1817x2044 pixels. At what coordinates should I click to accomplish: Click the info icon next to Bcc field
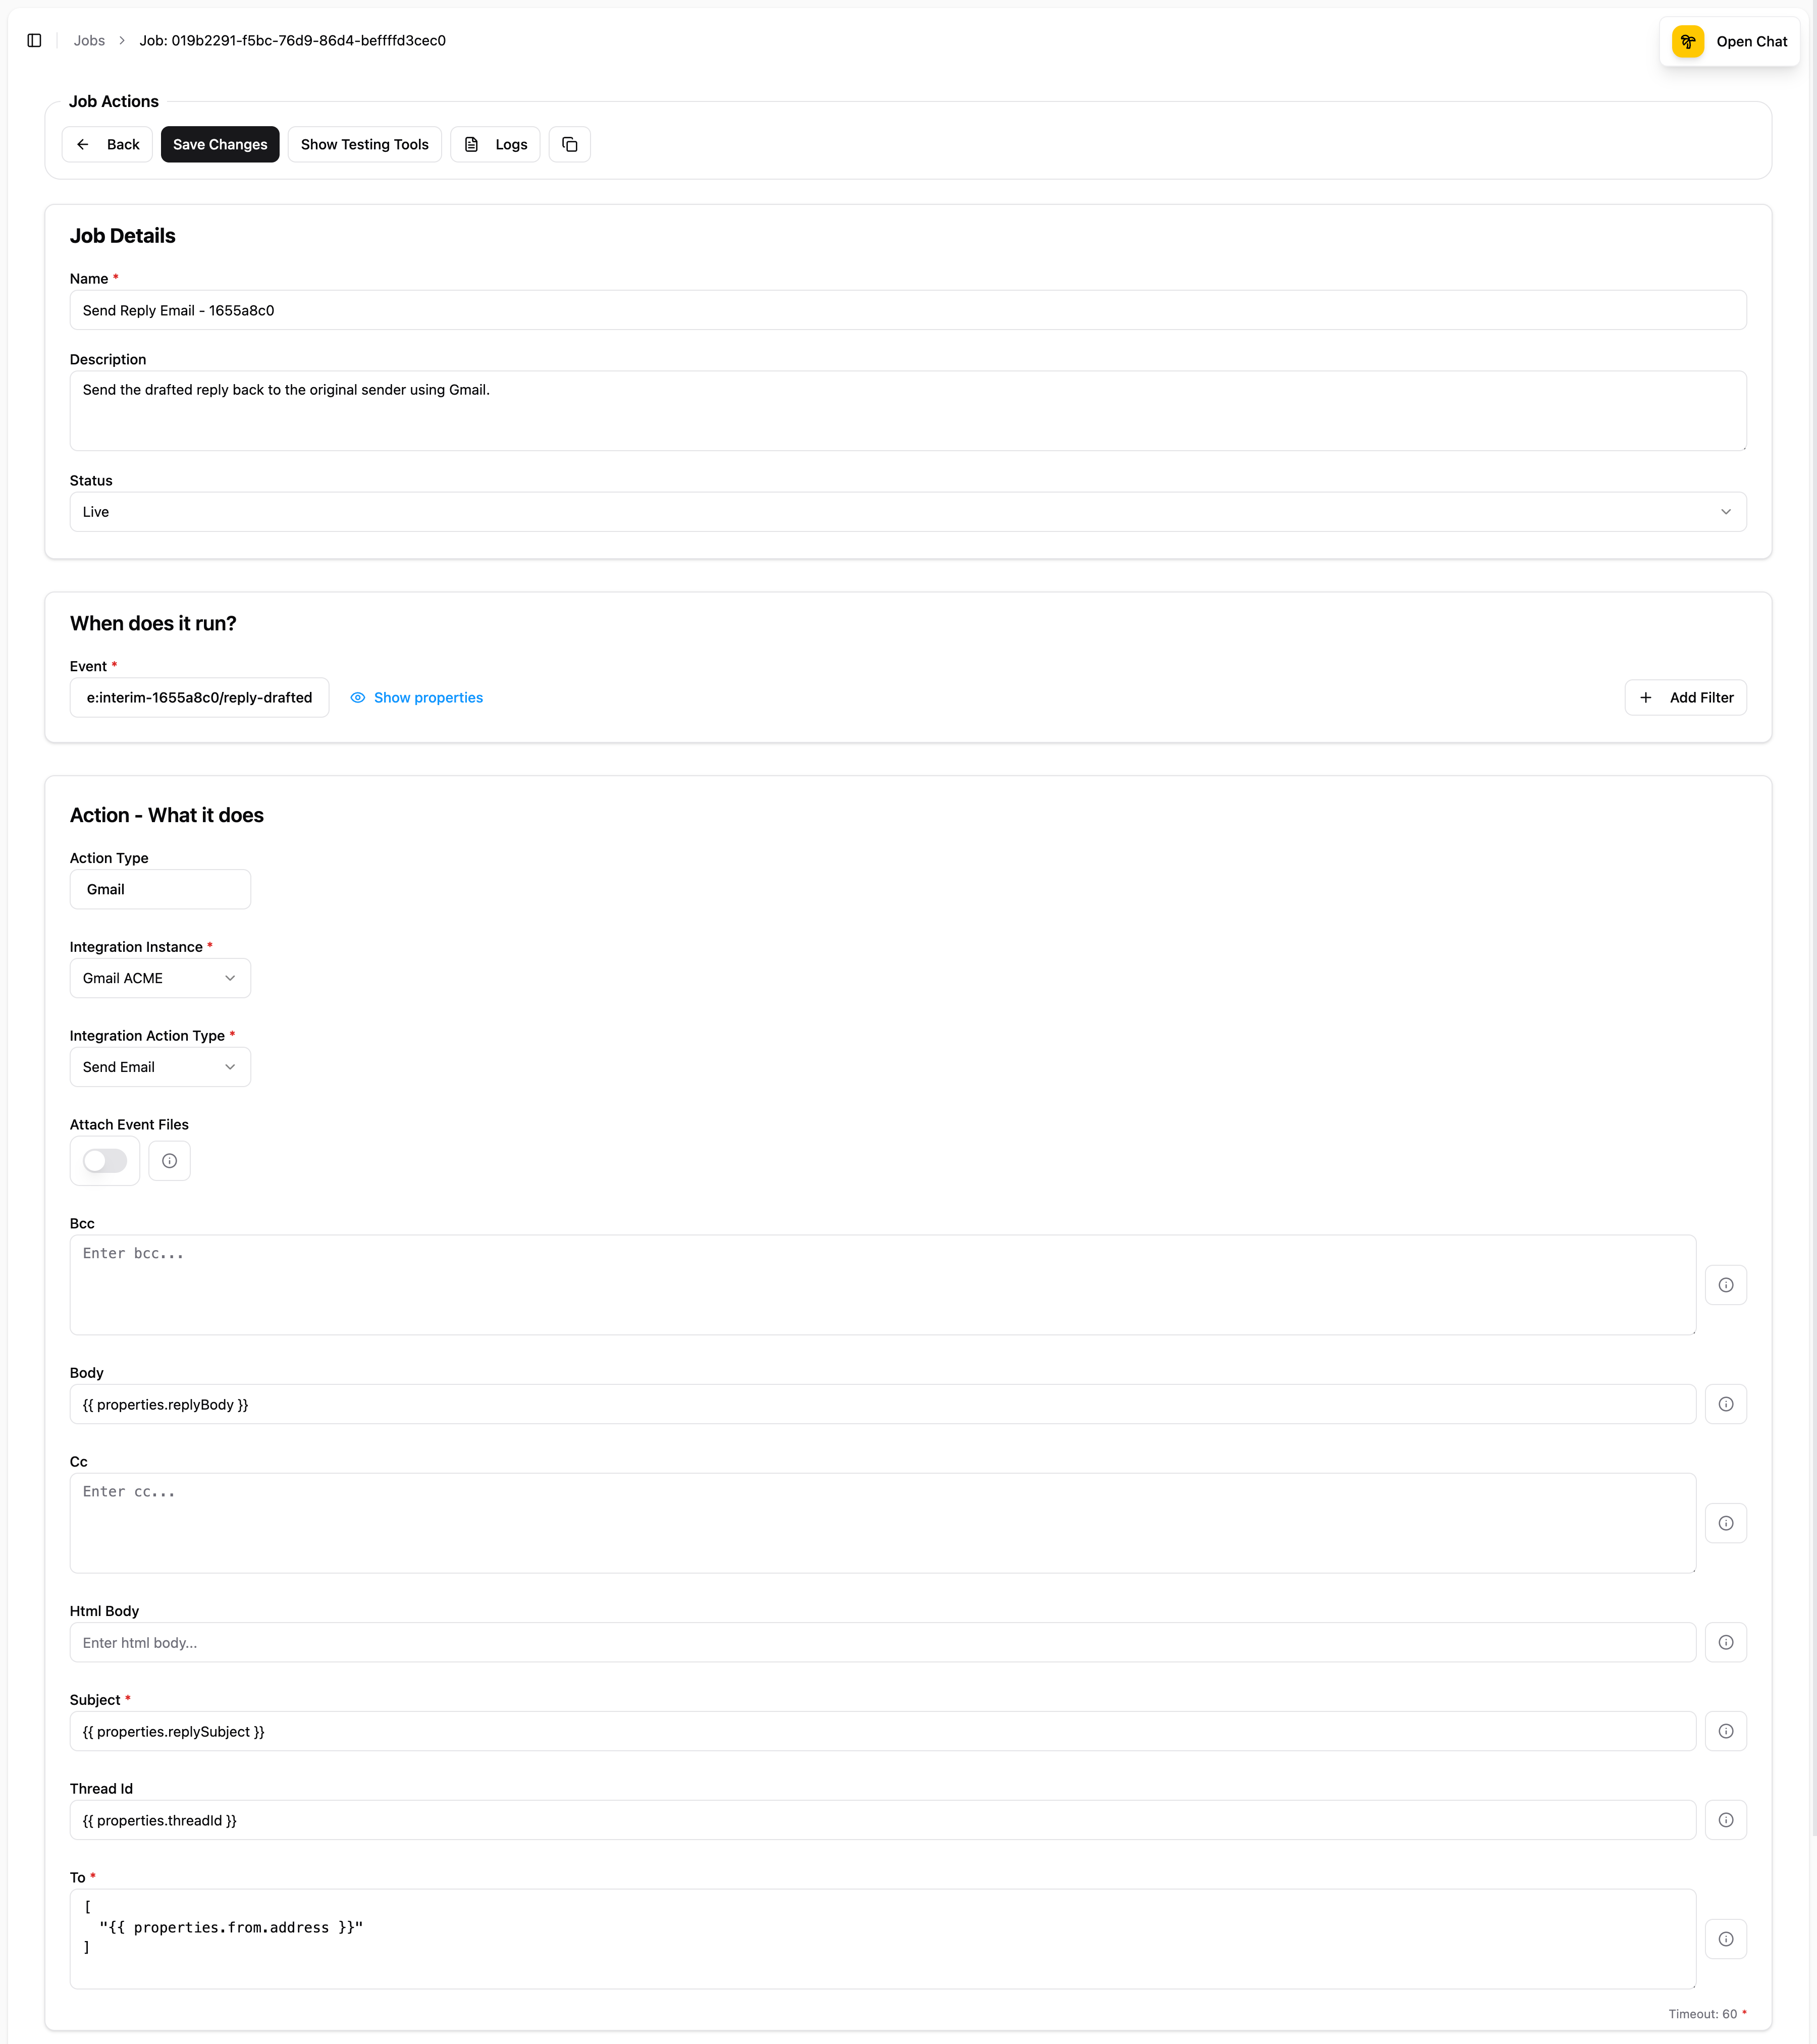coord(1725,1284)
